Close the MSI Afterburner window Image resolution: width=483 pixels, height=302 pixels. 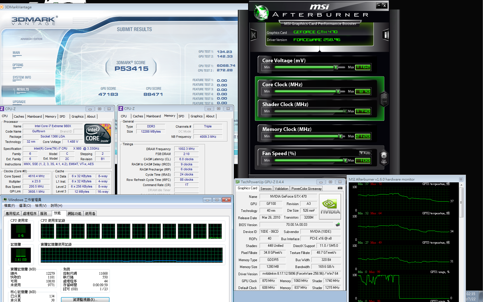pyautogui.click(x=384, y=5)
